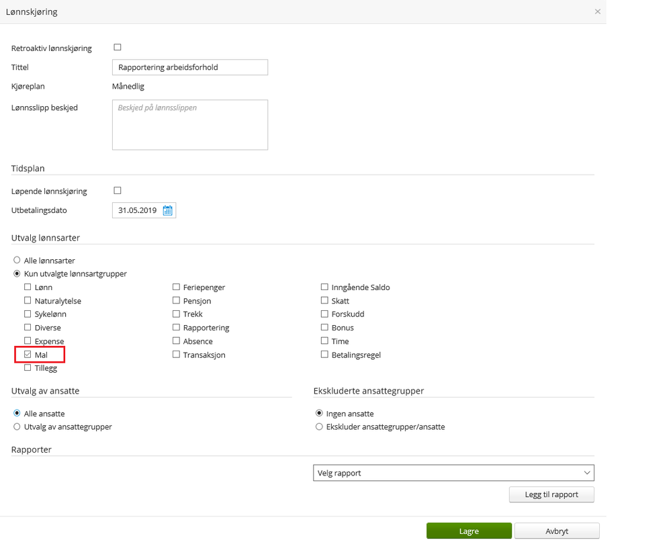The height and width of the screenshot is (544, 671).
Task: Click the Avbryt button
Action: 557,531
